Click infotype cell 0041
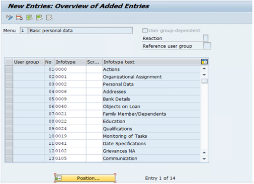This screenshot has height=184, width=254. pyautogui.click(x=70, y=143)
